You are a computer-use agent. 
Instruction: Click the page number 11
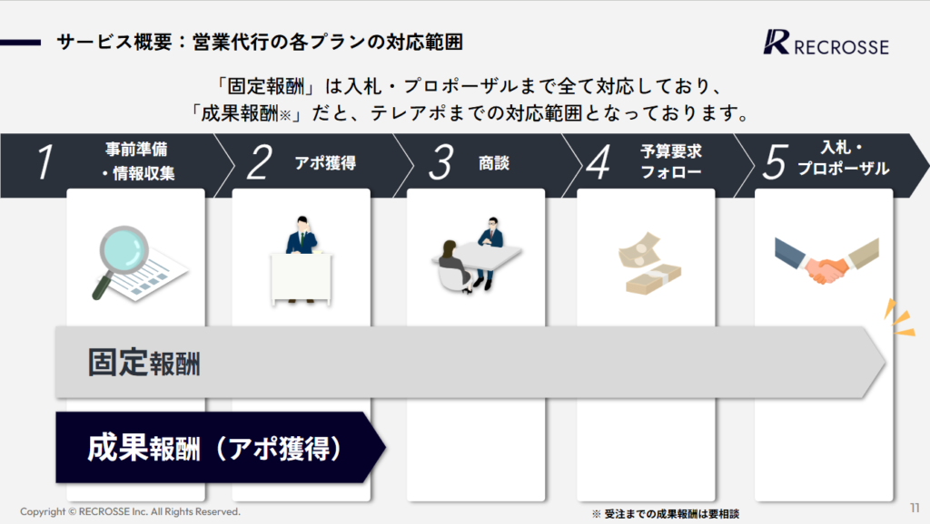[x=915, y=508]
